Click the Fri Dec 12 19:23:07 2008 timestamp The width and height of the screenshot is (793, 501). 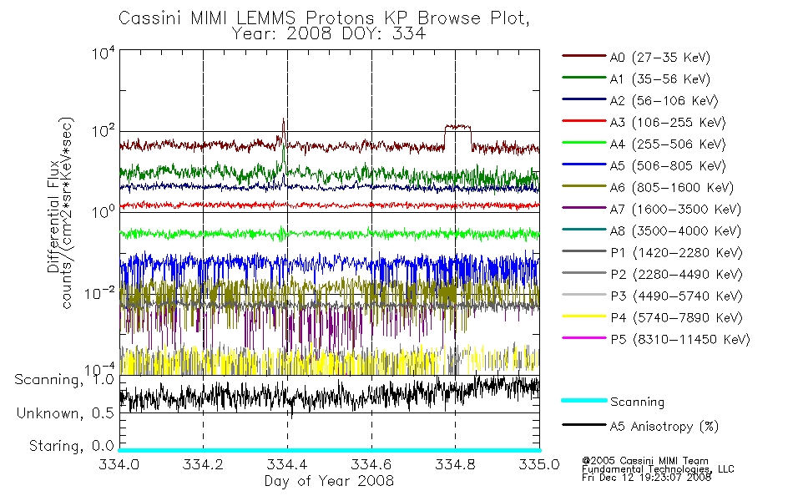click(x=646, y=478)
